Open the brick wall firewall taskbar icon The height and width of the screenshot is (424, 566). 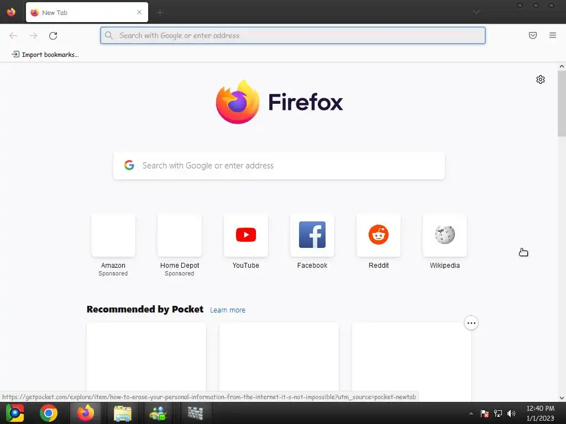(x=195, y=413)
